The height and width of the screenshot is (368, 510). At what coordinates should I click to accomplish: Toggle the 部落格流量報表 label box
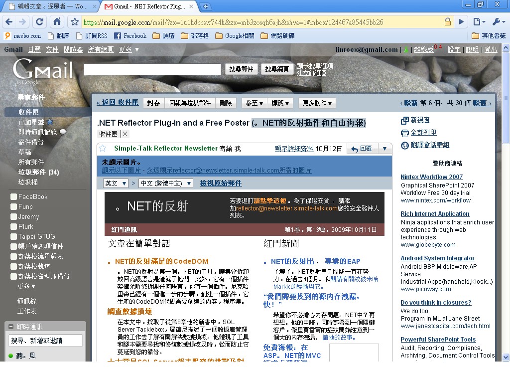click(x=13, y=256)
